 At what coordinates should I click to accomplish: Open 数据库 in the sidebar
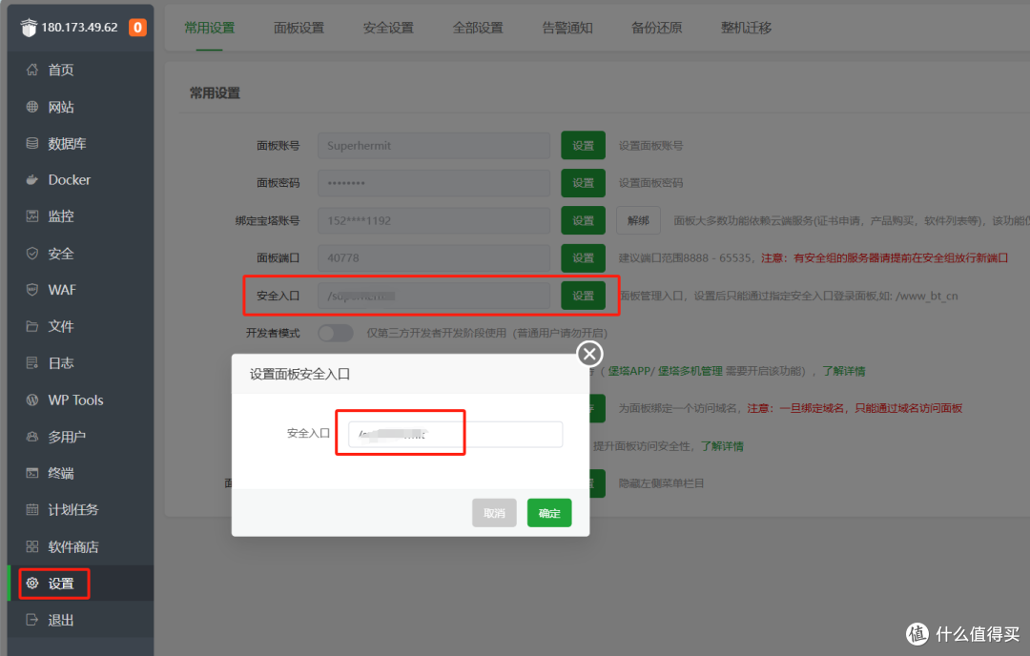click(x=80, y=143)
